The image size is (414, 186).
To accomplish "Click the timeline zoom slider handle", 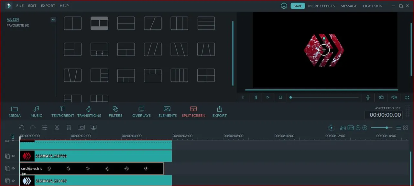I will click(387, 128).
